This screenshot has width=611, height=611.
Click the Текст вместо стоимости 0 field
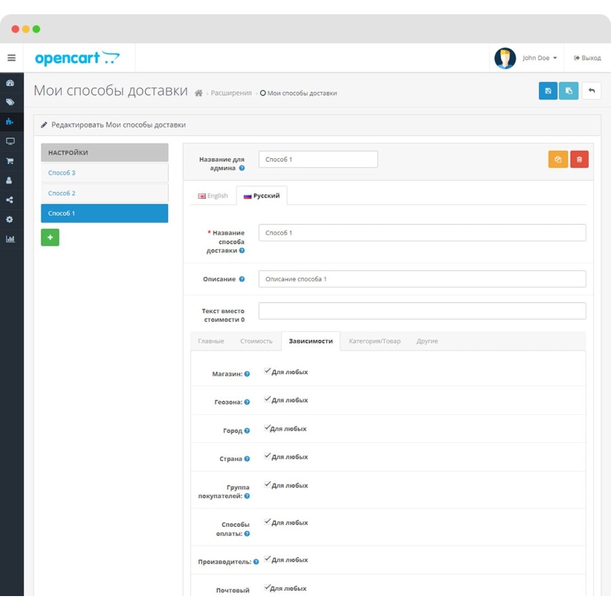tap(422, 311)
